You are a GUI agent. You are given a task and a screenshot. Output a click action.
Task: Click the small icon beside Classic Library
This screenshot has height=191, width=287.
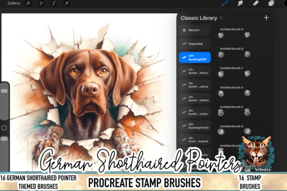(x=221, y=18)
